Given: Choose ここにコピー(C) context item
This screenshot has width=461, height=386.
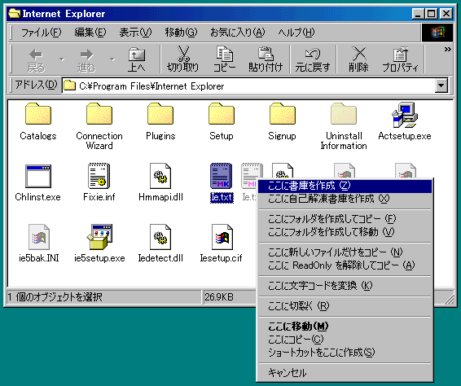Looking at the screenshot, I should click(345, 340).
